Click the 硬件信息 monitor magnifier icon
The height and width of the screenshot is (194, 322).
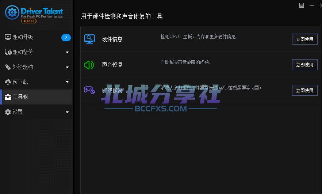(89, 39)
